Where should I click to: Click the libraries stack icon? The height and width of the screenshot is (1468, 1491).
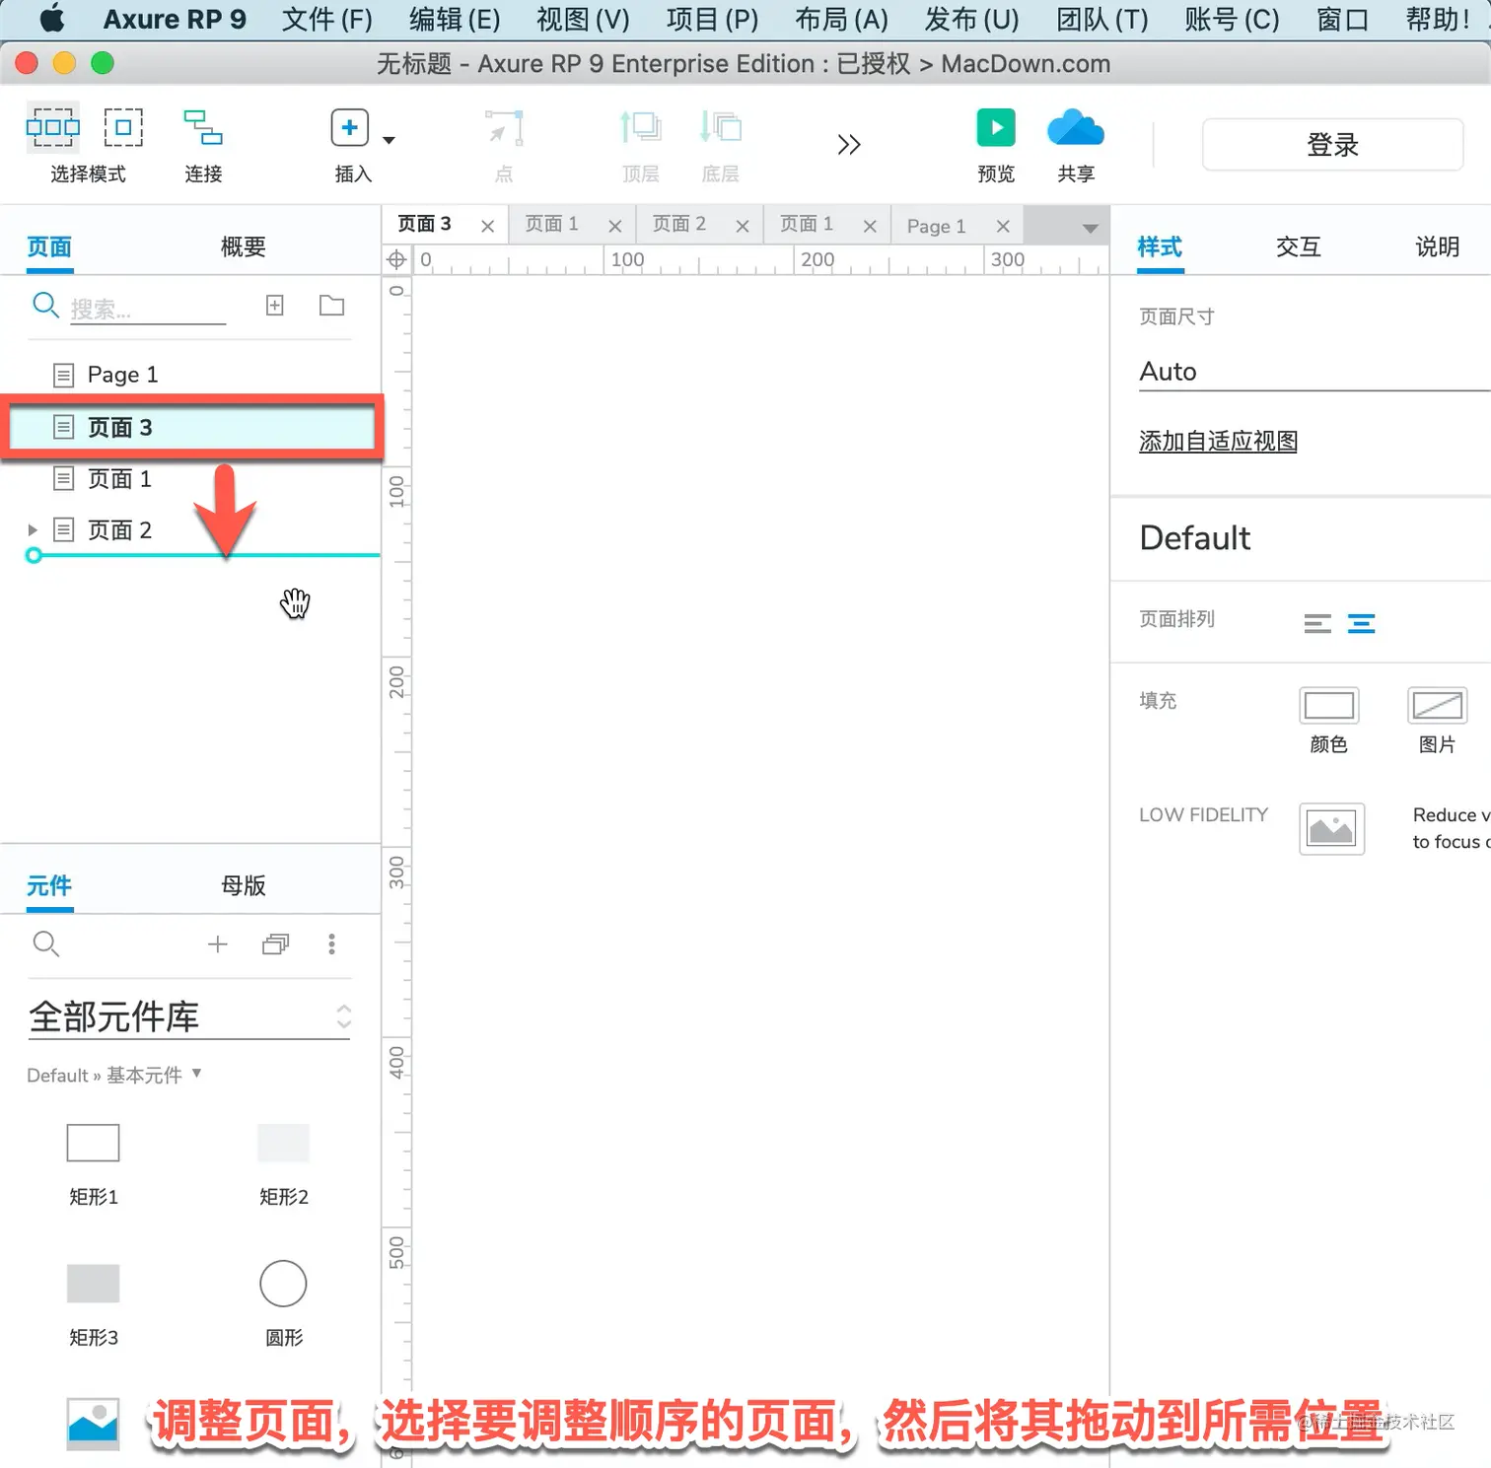[275, 944]
